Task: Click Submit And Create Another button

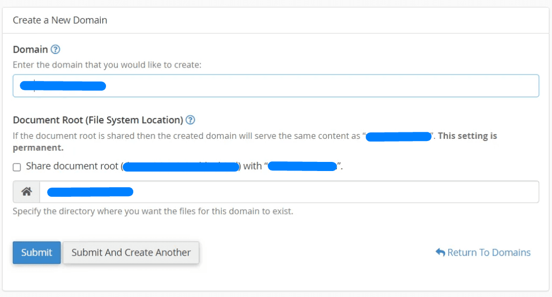Action: [x=131, y=253]
